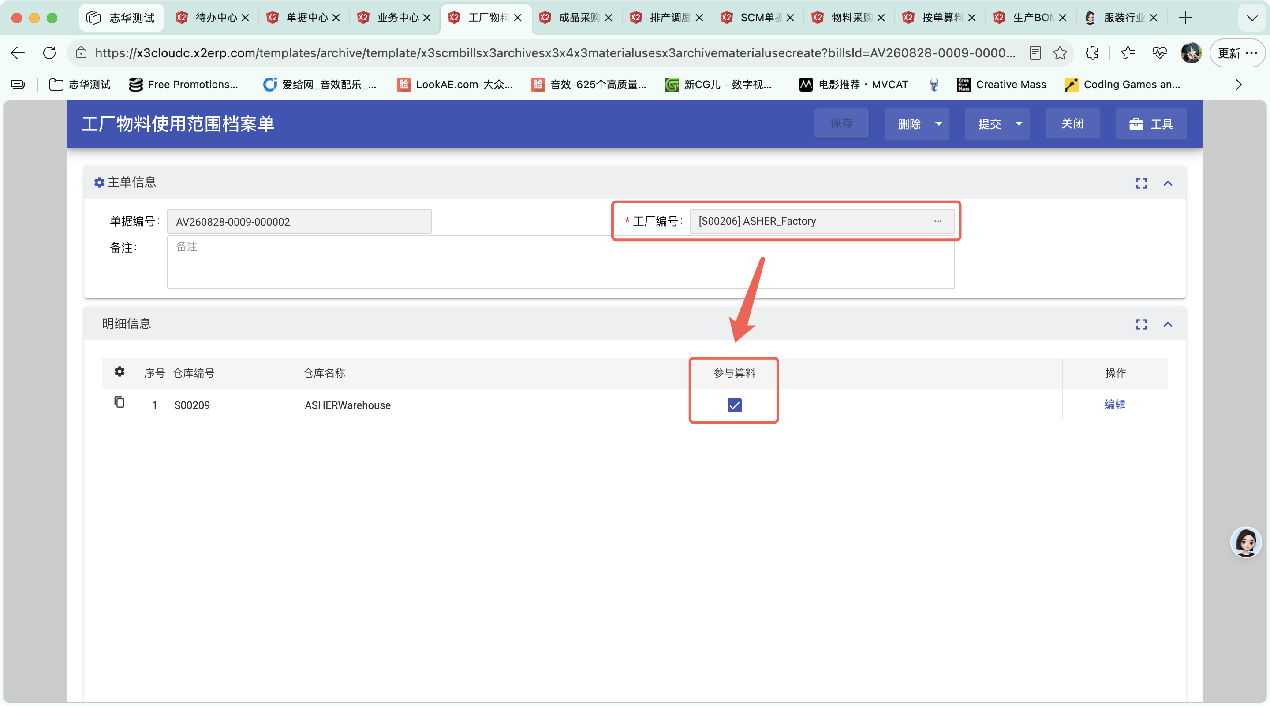Open the browser profile avatar
The height and width of the screenshot is (706, 1270).
click(1191, 53)
